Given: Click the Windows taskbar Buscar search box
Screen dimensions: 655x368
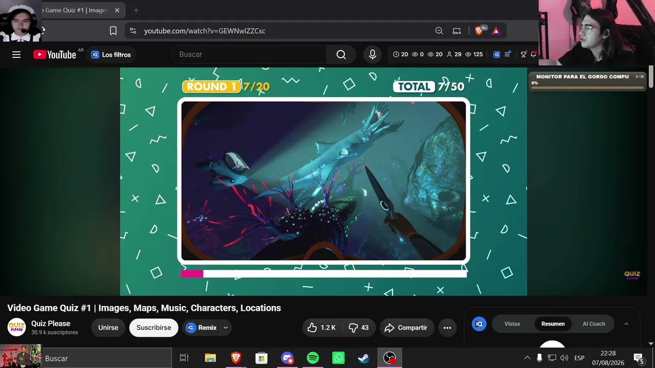Looking at the screenshot, I should (x=106, y=358).
